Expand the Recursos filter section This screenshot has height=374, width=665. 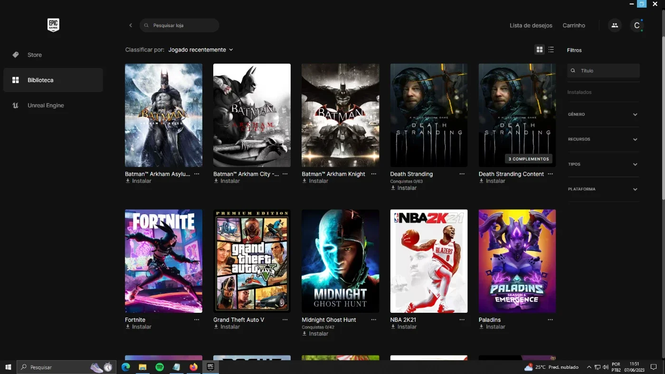pos(603,140)
